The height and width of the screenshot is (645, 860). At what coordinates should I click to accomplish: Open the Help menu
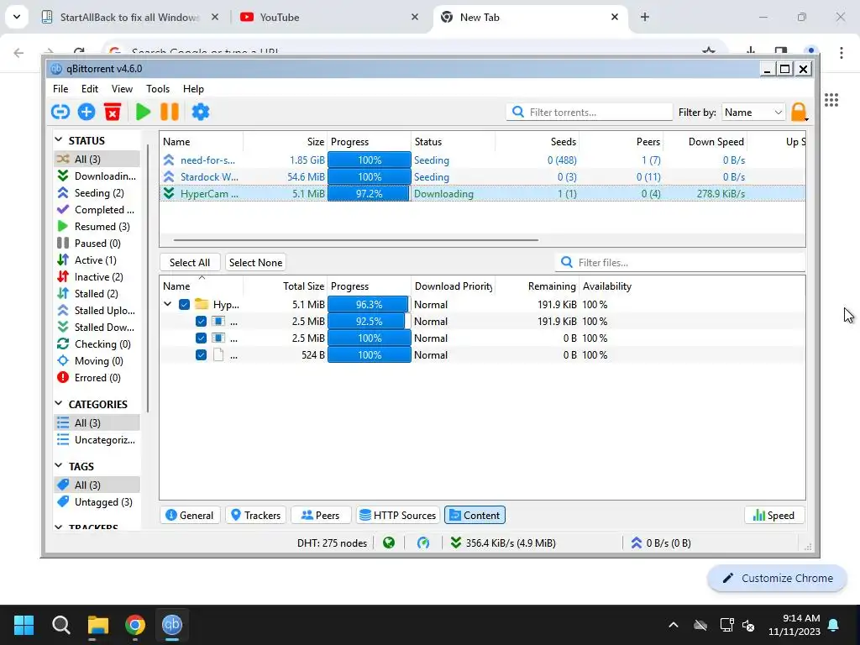(193, 89)
